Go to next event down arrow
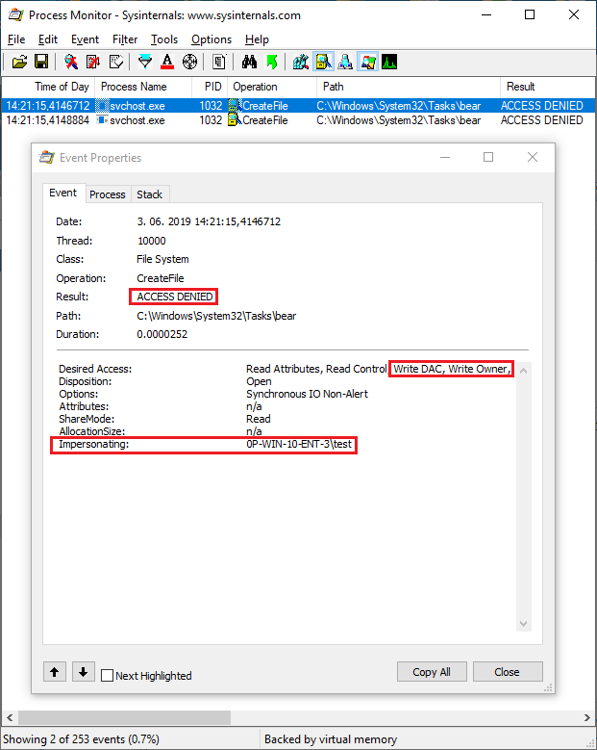 [x=83, y=672]
